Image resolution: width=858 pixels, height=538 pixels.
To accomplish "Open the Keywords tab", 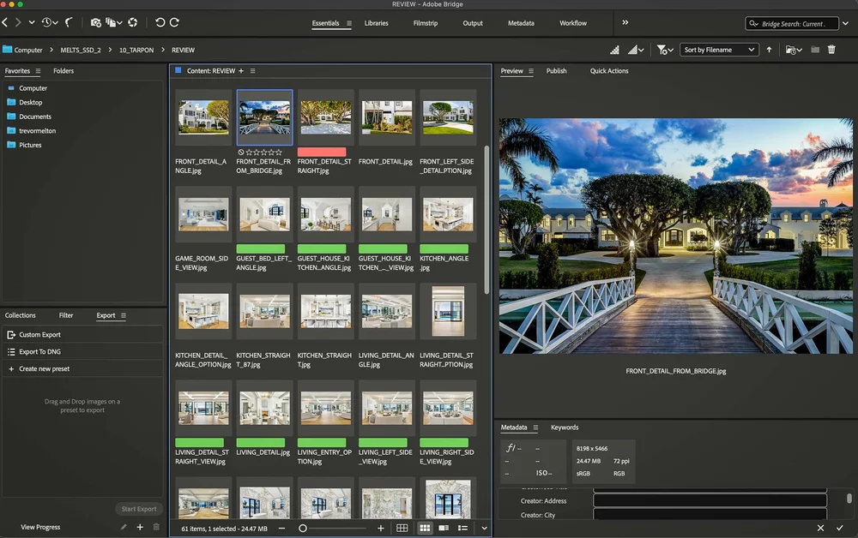I will tap(565, 427).
